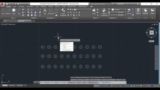The width and height of the screenshot is (160, 90).
Task: Toggle grid display in status bar
Action: click(101, 86)
